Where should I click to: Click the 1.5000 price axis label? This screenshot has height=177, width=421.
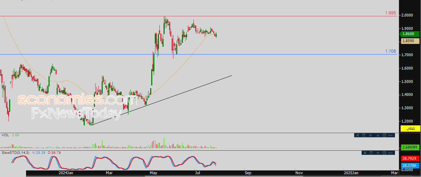tap(407, 81)
